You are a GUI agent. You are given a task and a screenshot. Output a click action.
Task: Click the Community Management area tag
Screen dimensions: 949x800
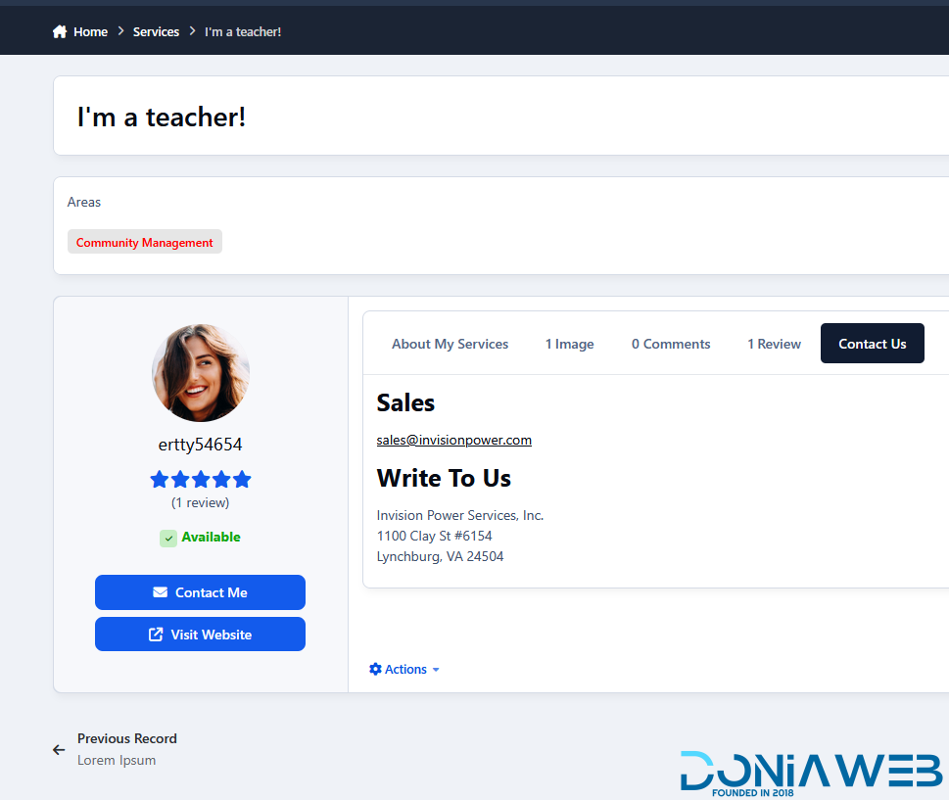[x=145, y=242]
